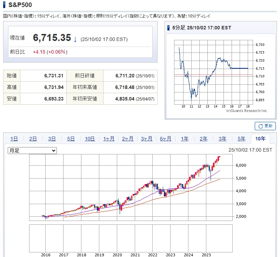Click the down arrow next to current price

[x=75, y=39]
